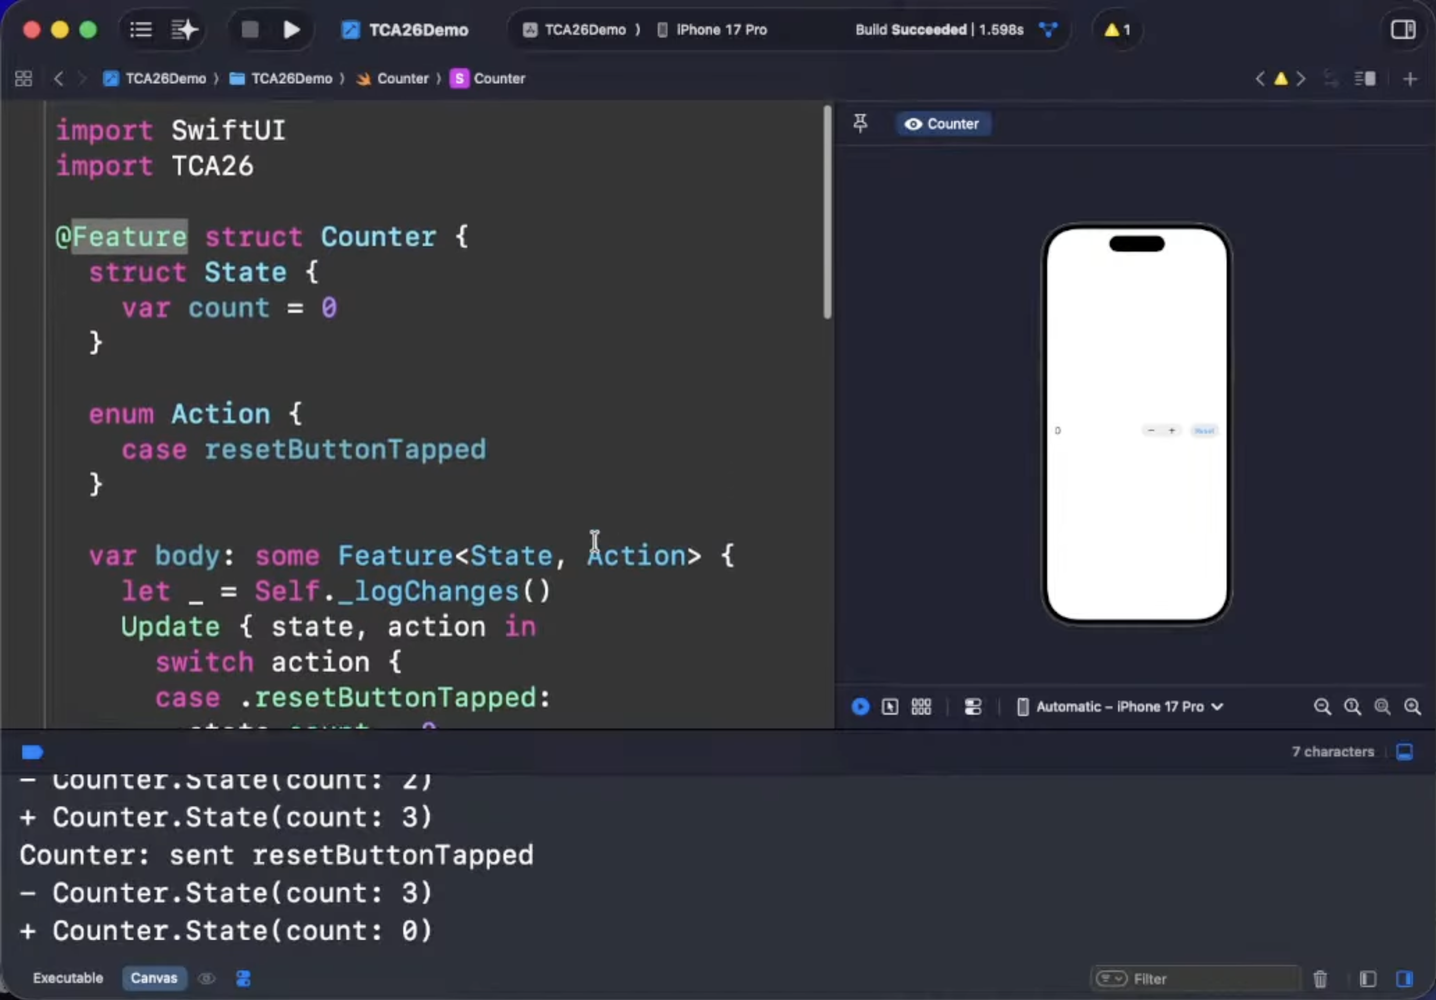Image resolution: width=1436 pixels, height=1000 pixels.
Task: Select the selectable preview mode icon
Action: (x=890, y=706)
